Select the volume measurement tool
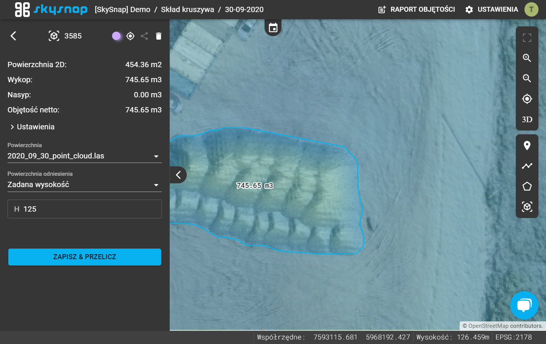The height and width of the screenshot is (344, 546). 527,207
